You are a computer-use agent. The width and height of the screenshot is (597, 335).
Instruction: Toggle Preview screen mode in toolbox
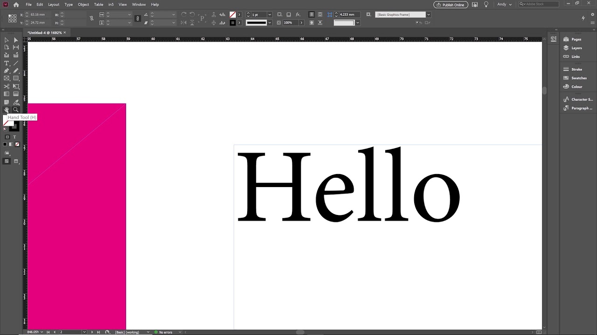point(16,161)
